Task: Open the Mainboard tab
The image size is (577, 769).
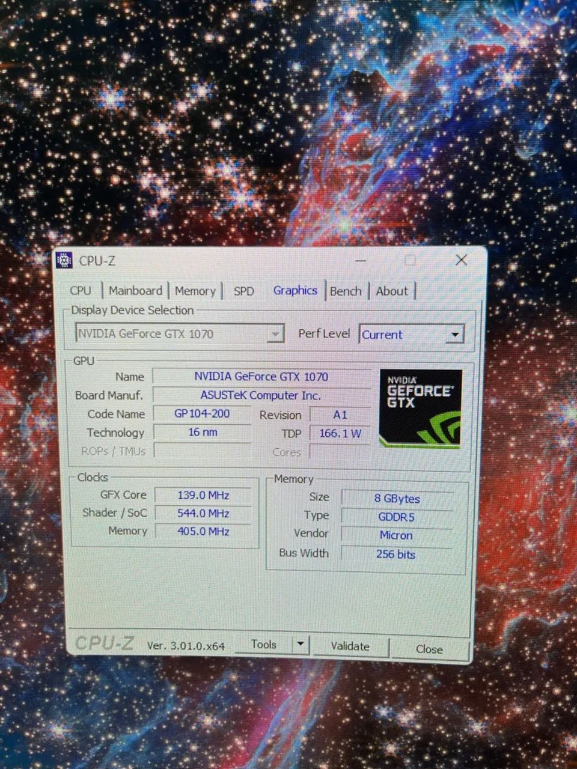Action: pos(135,291)
